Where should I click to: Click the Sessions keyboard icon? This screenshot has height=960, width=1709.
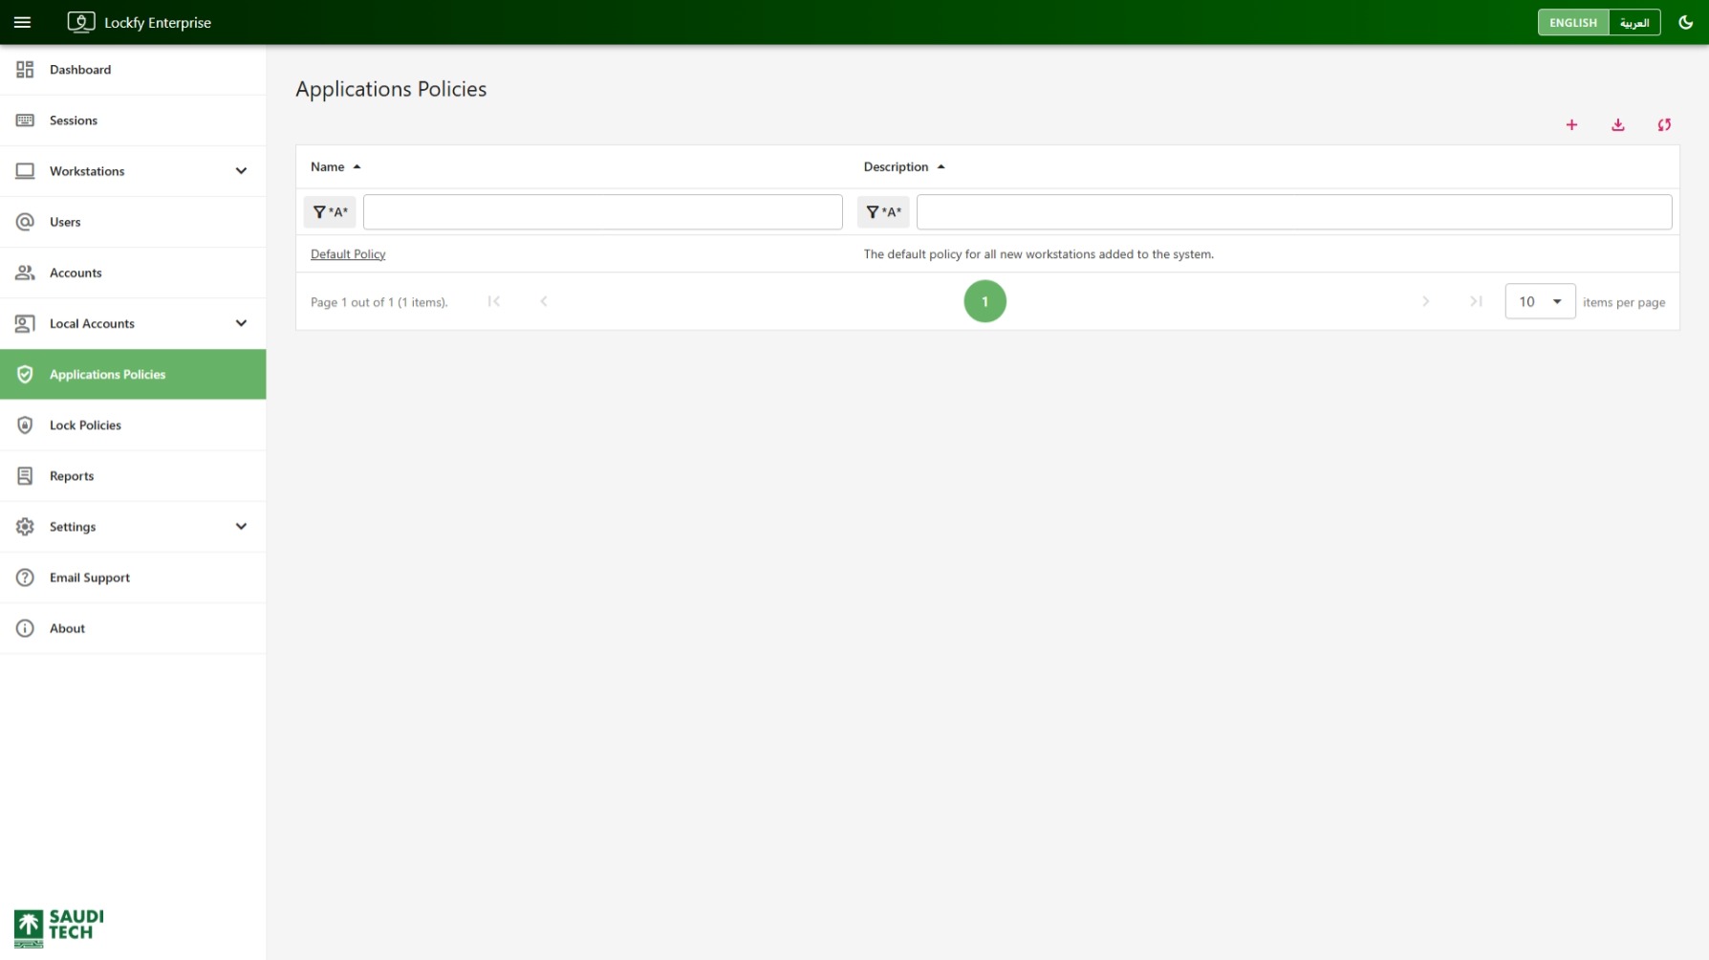tap(25, 120)
